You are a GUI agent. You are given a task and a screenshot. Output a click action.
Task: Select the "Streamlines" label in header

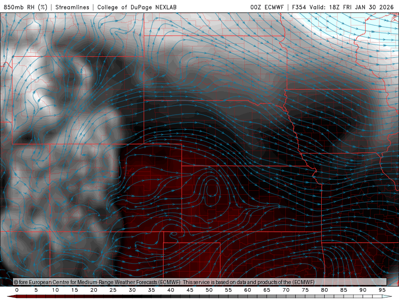72,7
